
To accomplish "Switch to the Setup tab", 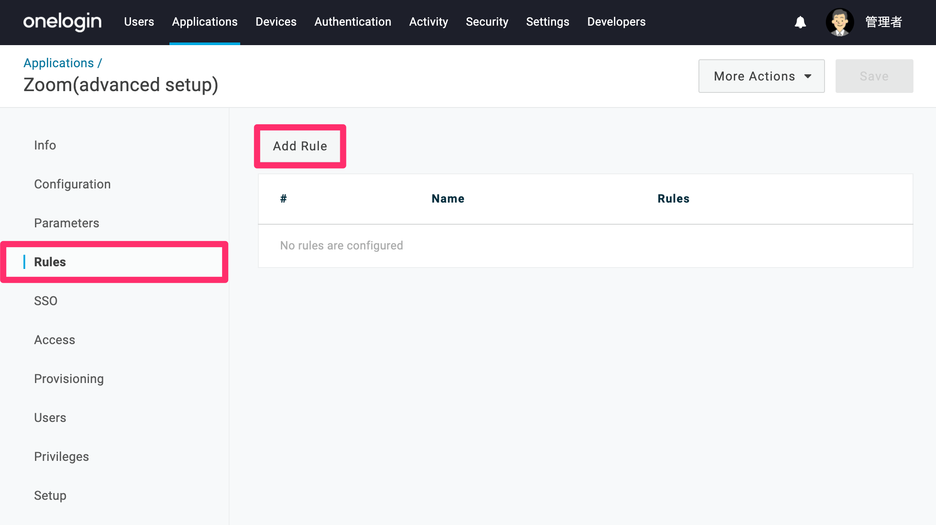I will pos(50,495).
